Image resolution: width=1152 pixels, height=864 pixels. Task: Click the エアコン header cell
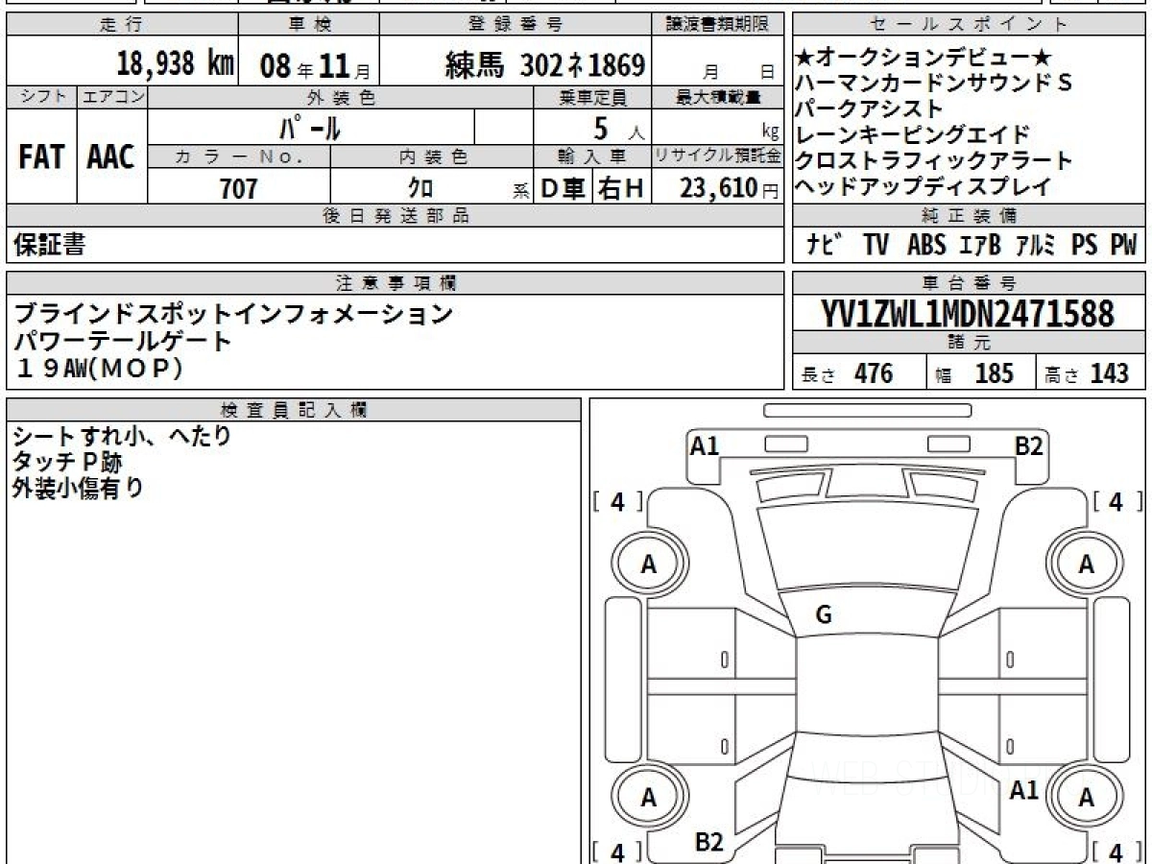(112, 97)
